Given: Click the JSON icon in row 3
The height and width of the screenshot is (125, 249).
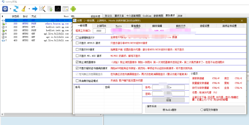Looking at the screenshot, I should tap(3, 27).
